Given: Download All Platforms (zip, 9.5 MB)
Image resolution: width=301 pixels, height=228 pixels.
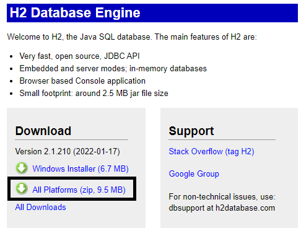Looking at the screenshot, I should (x=79, y=190).
